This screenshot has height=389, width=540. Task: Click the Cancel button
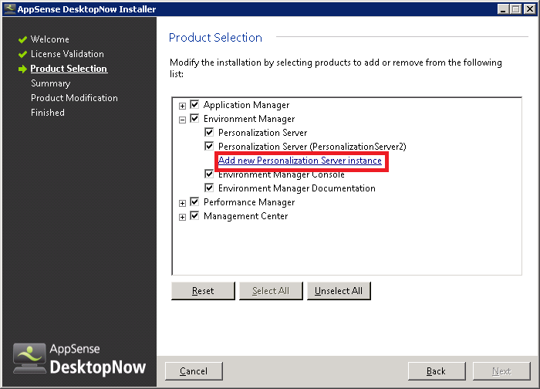pos(194,371)
